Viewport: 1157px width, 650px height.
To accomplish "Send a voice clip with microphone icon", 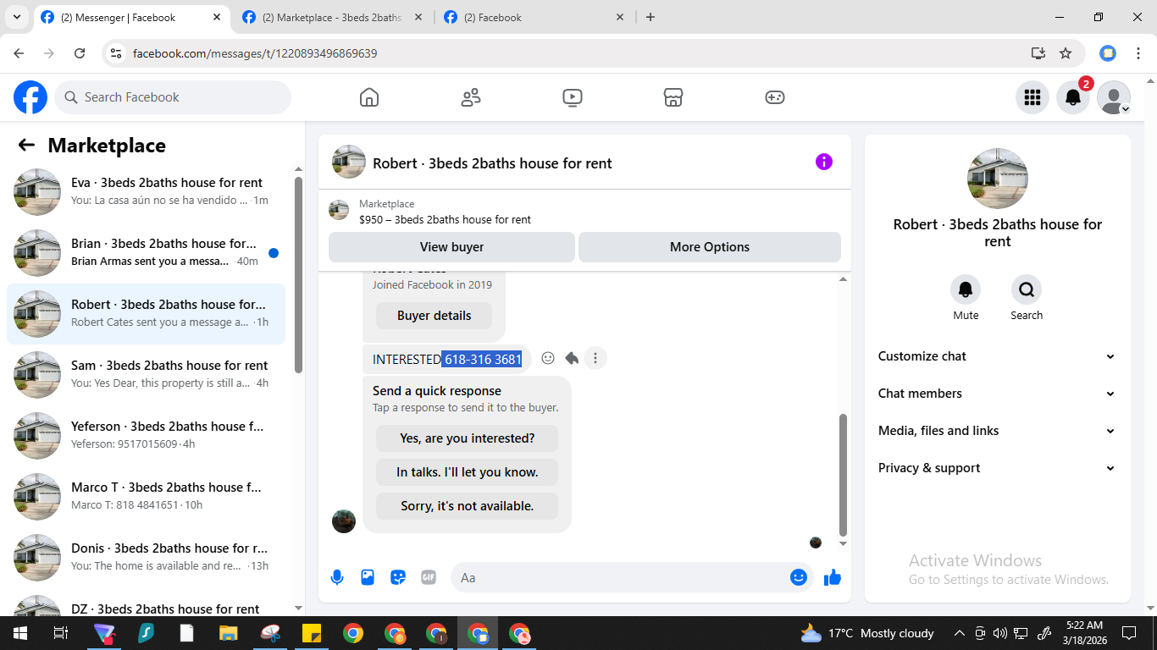I will [337, 577].
